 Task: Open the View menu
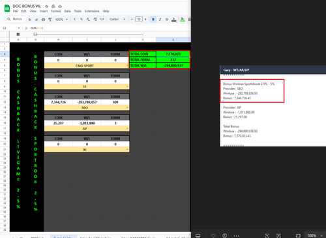point(33,11)
